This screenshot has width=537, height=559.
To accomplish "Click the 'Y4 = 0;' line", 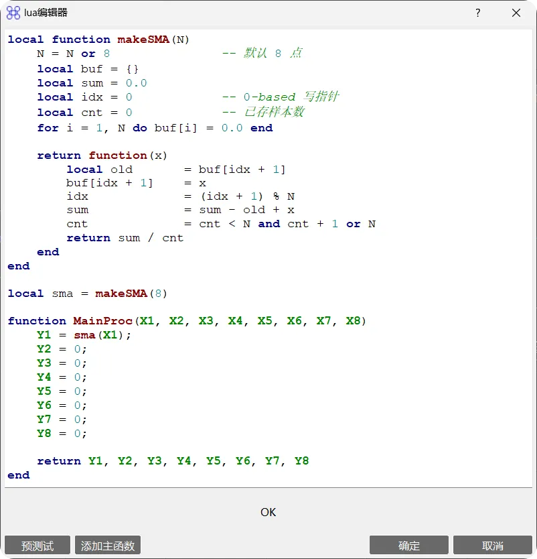I will click(62, 377).
